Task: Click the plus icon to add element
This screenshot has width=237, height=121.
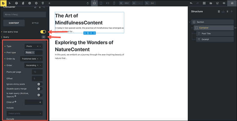Action: (49, 3)
